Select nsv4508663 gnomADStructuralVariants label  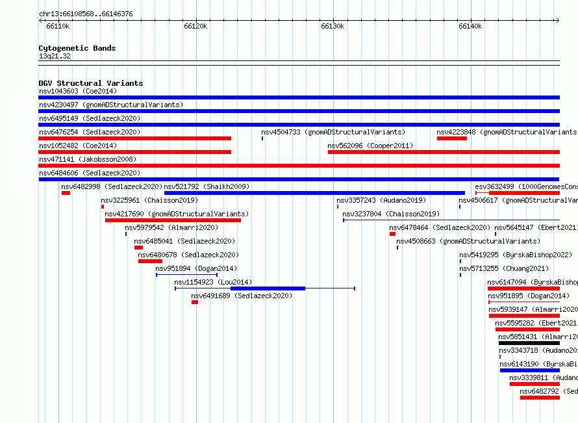click(468, 241)
